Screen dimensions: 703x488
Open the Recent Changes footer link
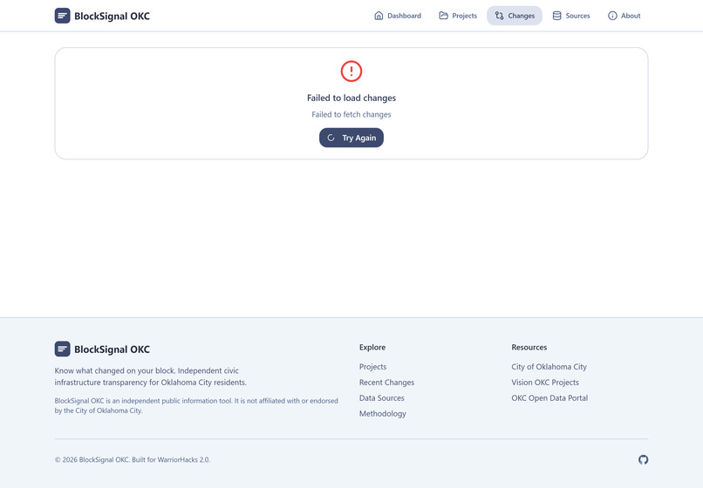tap(386, 383)
